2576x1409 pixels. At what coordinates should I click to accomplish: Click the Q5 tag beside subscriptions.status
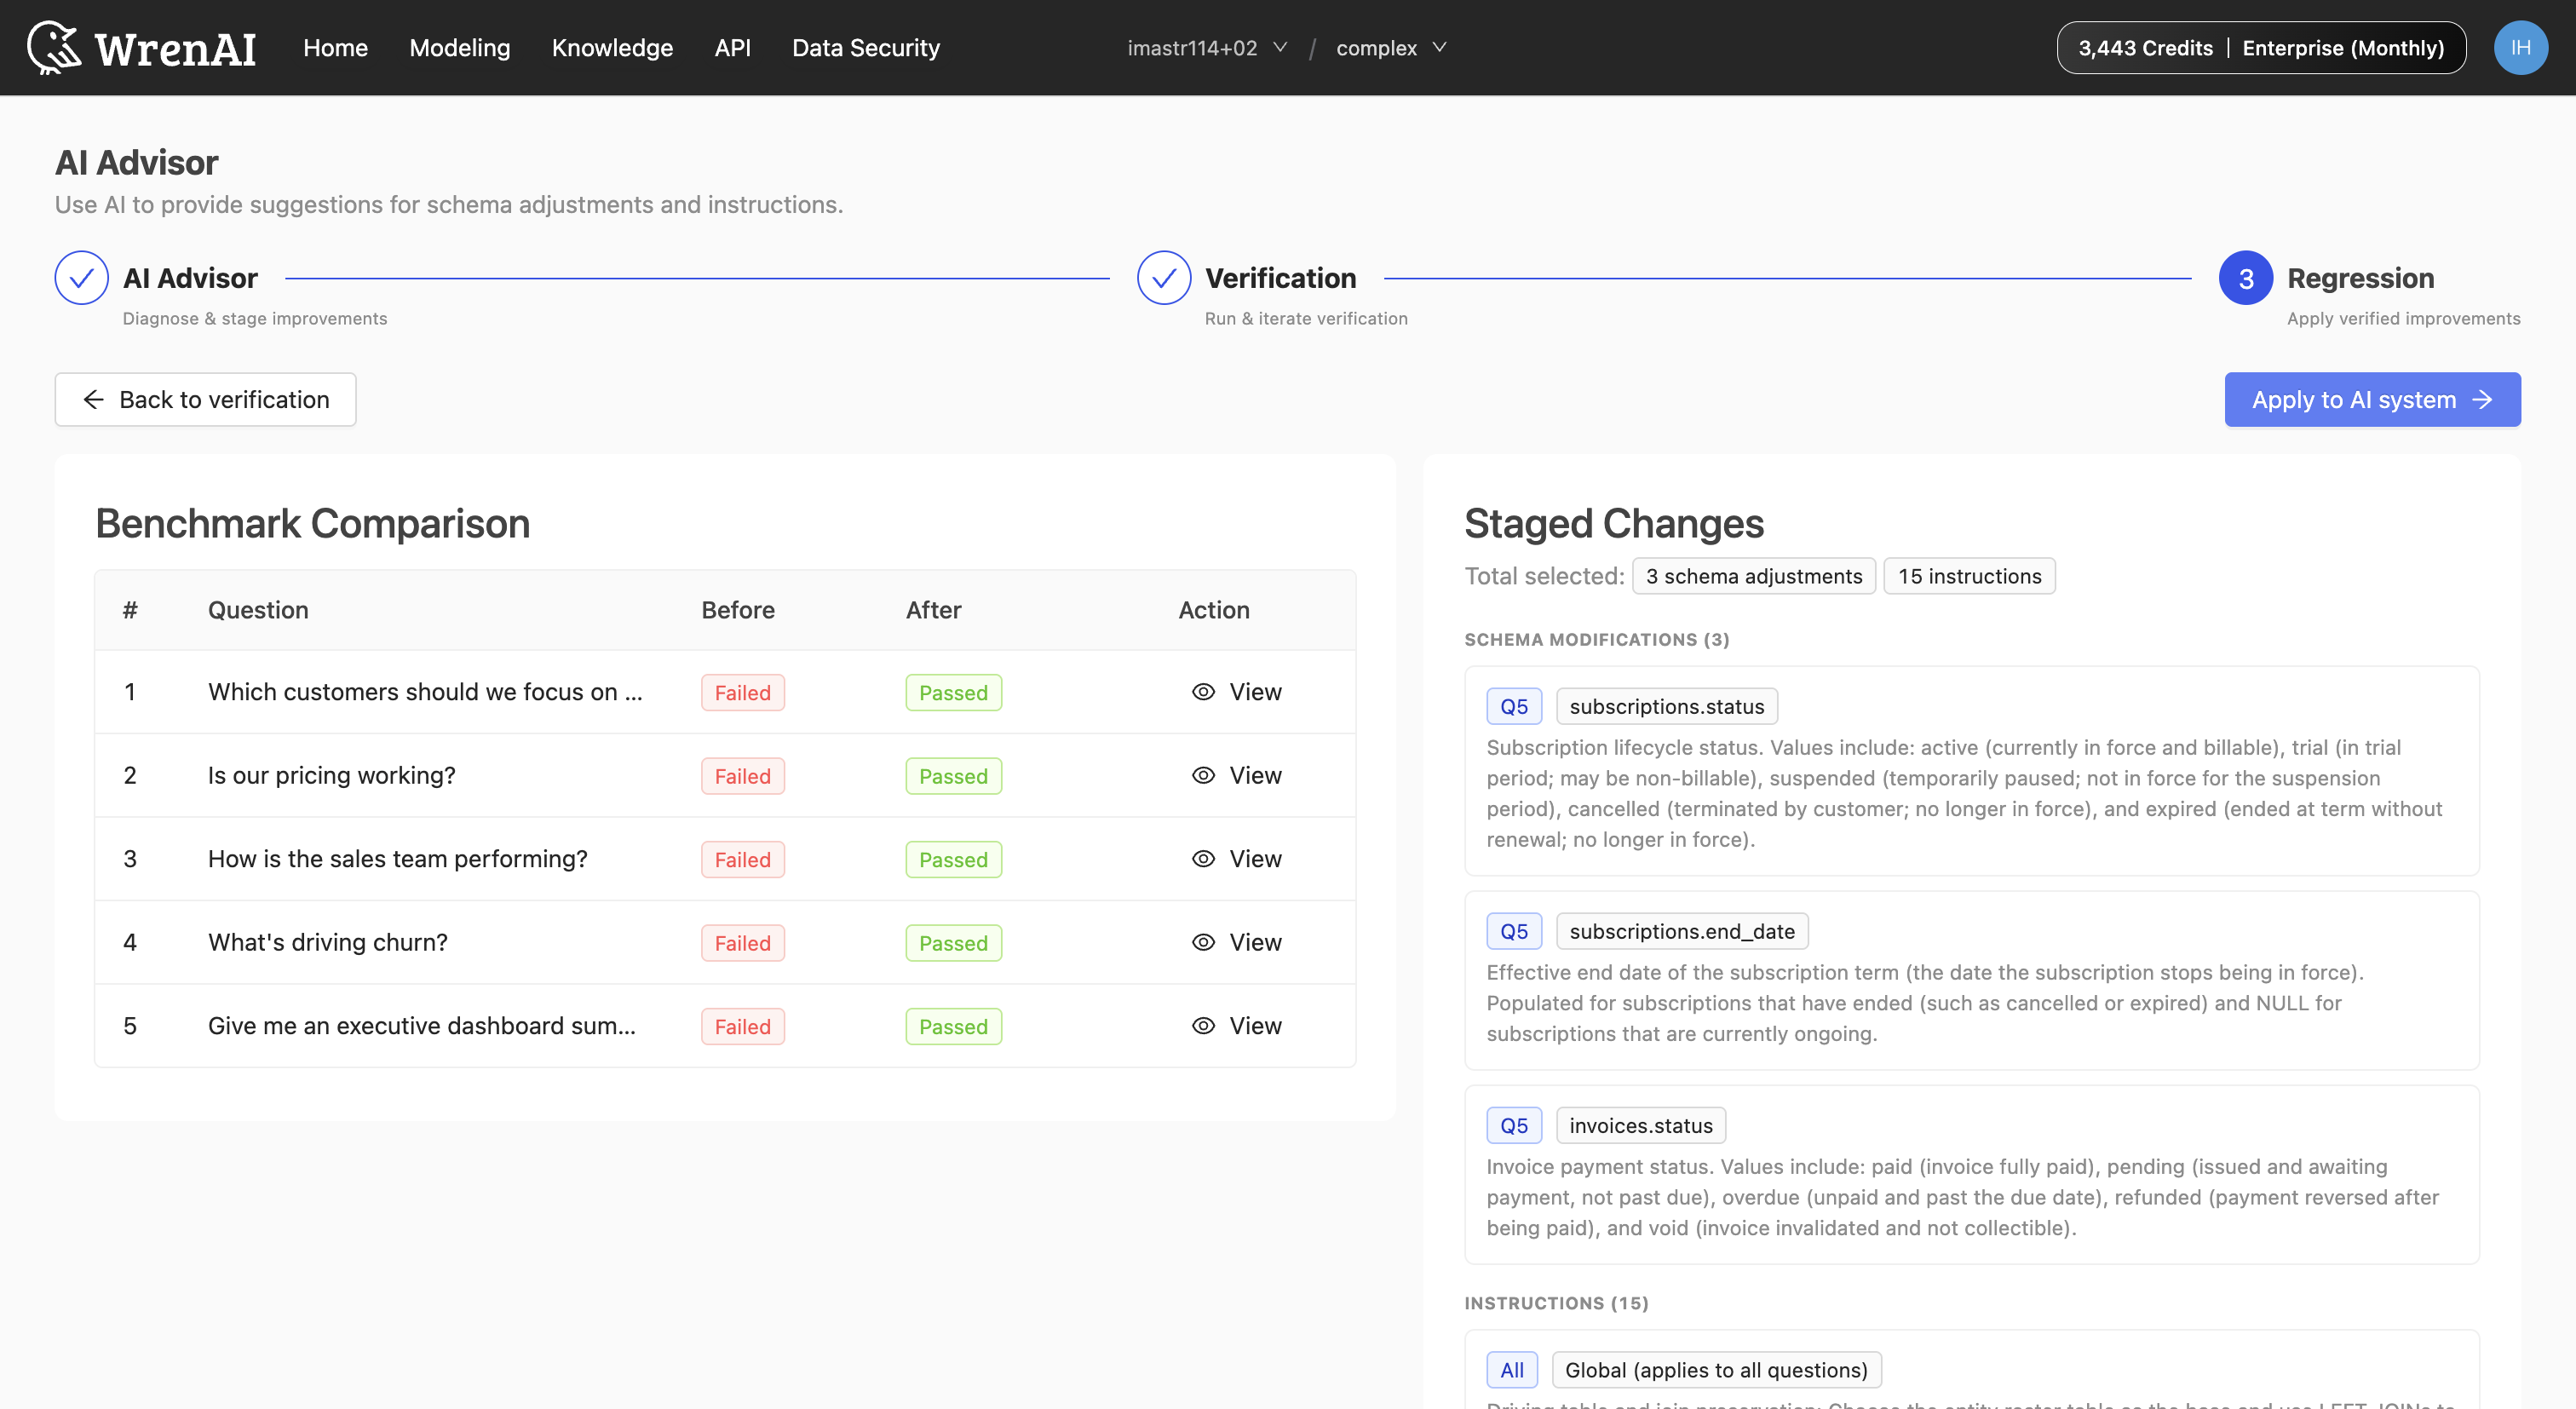pos(1514,706)
